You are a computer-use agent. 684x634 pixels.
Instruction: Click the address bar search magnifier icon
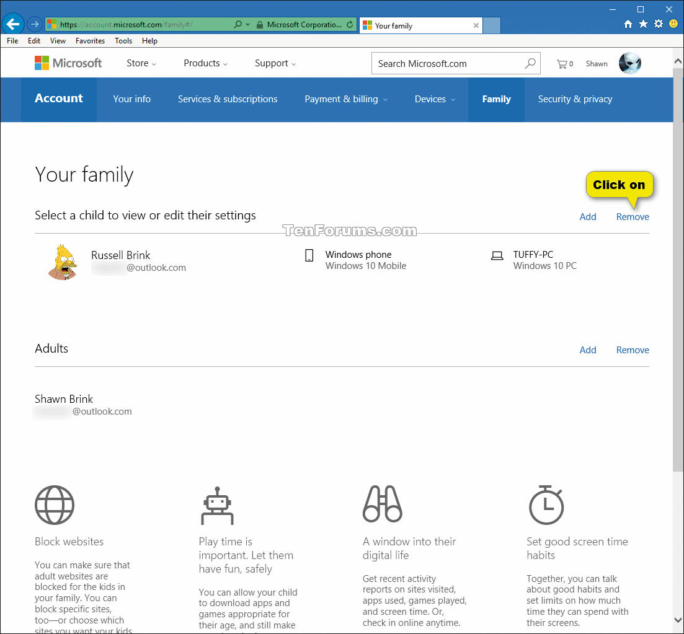click(238, 24)
